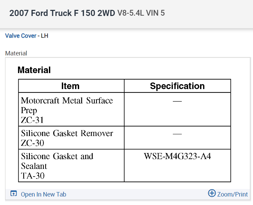The width and height of the screenshot is (253, 205).
Task: Click the TA-30 part number text
Action: [33, 176]
